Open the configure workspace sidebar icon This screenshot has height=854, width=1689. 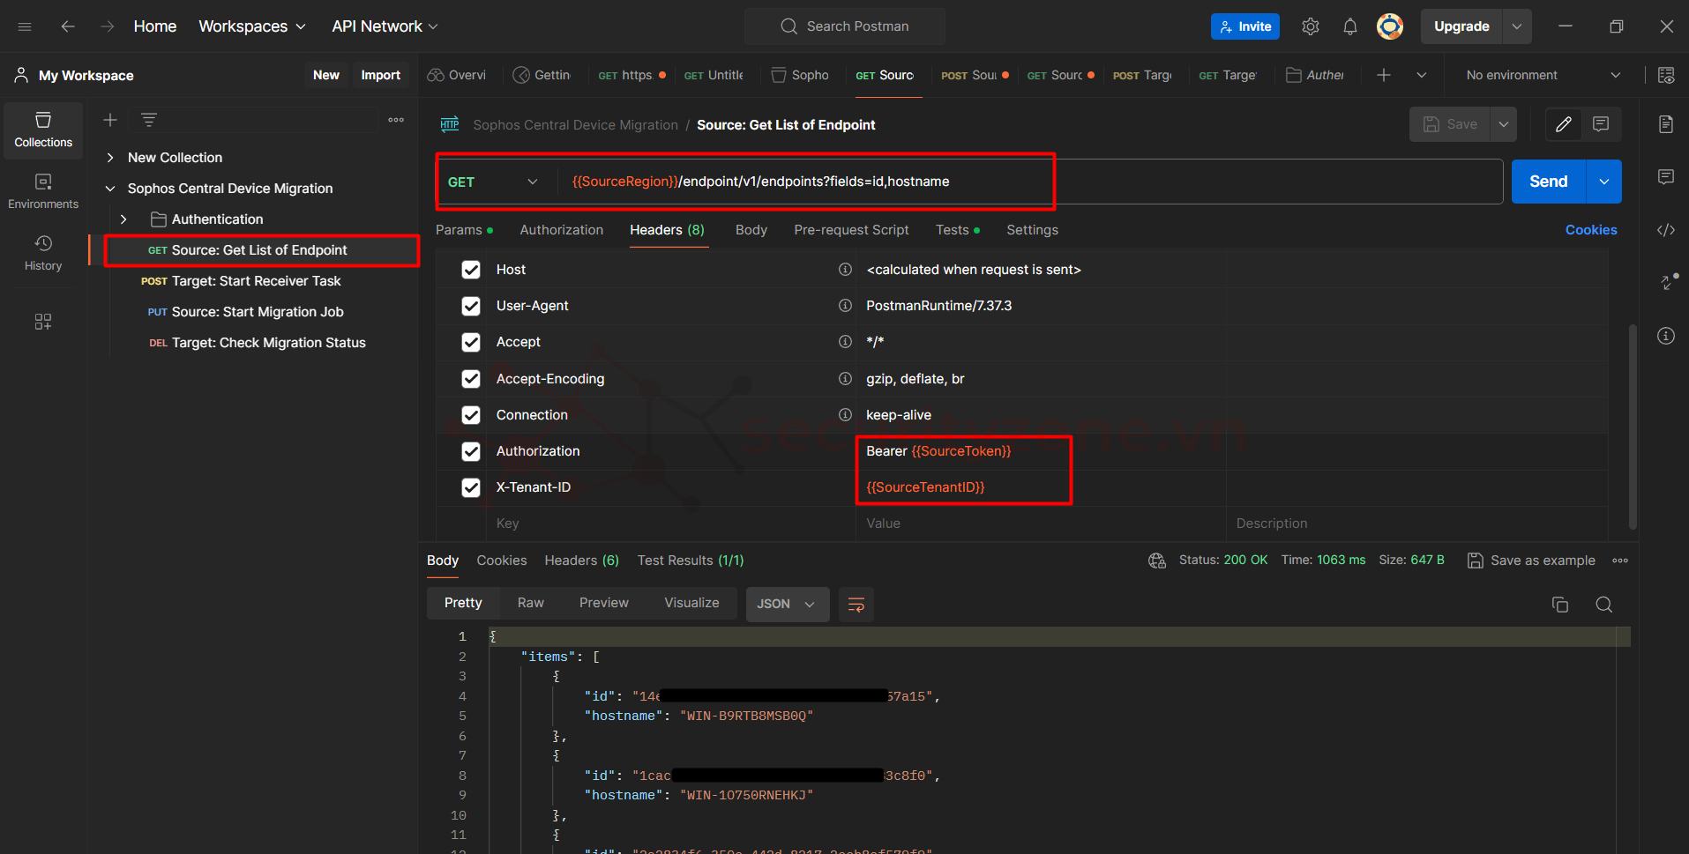point(43,322)
